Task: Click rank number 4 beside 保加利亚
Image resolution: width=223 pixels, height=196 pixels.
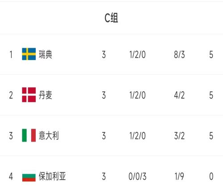Action: 11,176
